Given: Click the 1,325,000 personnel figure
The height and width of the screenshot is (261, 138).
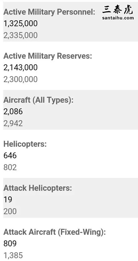Looking at the screenshot, I should click(x=21, y=24).
